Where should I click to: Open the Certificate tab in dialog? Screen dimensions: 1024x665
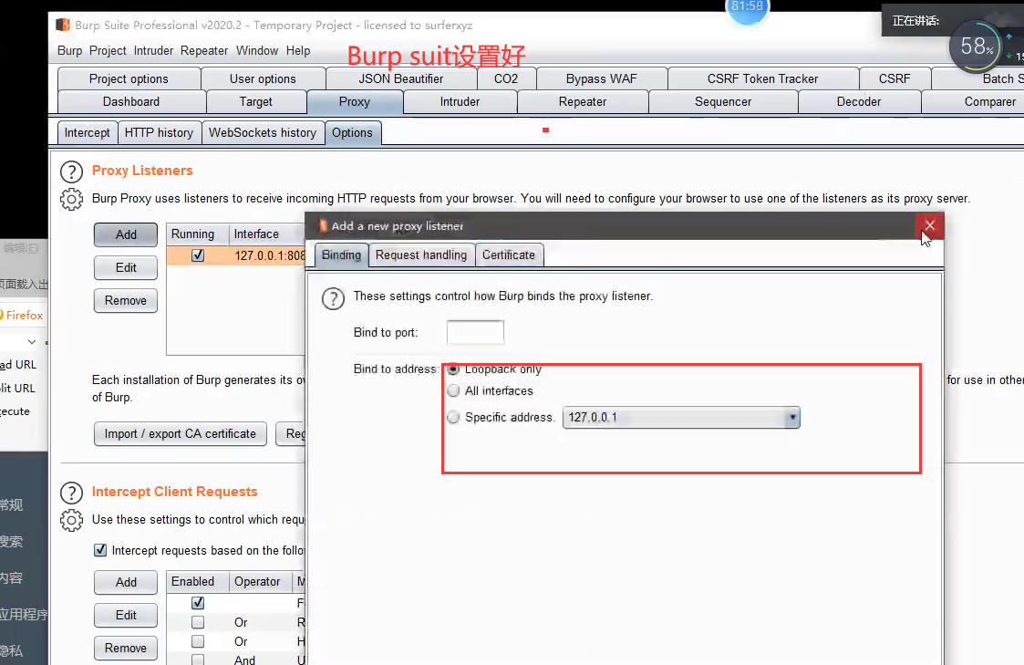pos(509,255)
